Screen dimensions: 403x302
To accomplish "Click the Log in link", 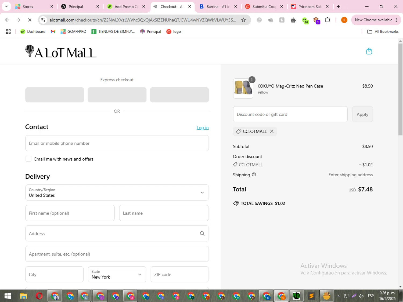I will (x=203, y=128).
